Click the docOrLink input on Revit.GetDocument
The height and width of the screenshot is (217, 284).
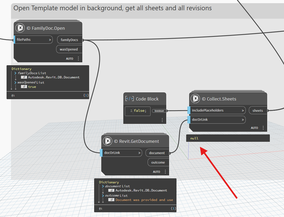121,153
